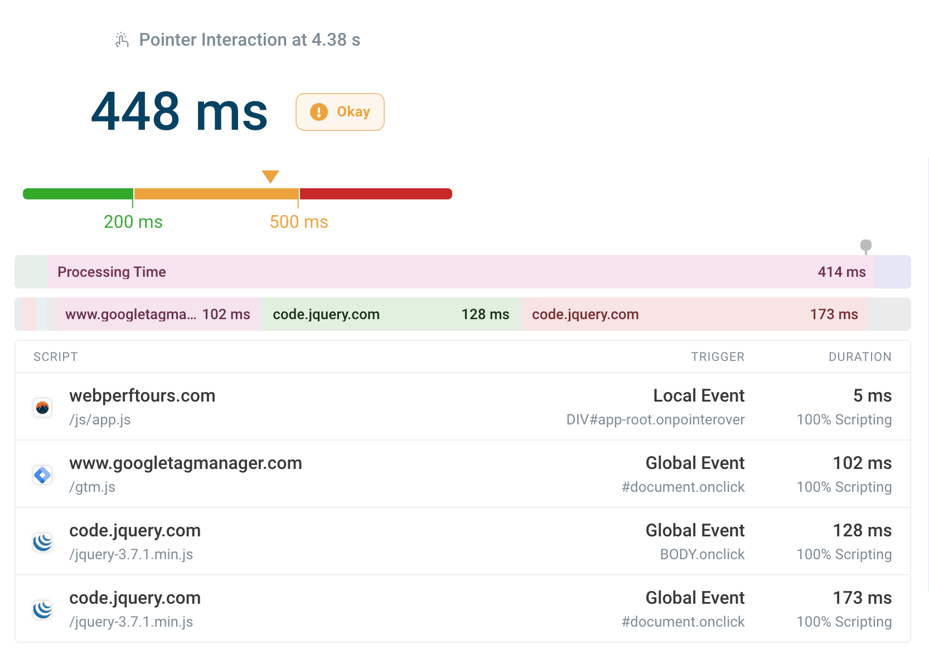Image resolution: width=929 pixels, height=655 pixels.
Task: Select the green segment of the rating bar
Action: pyautogui.click(x=78, y=194)
